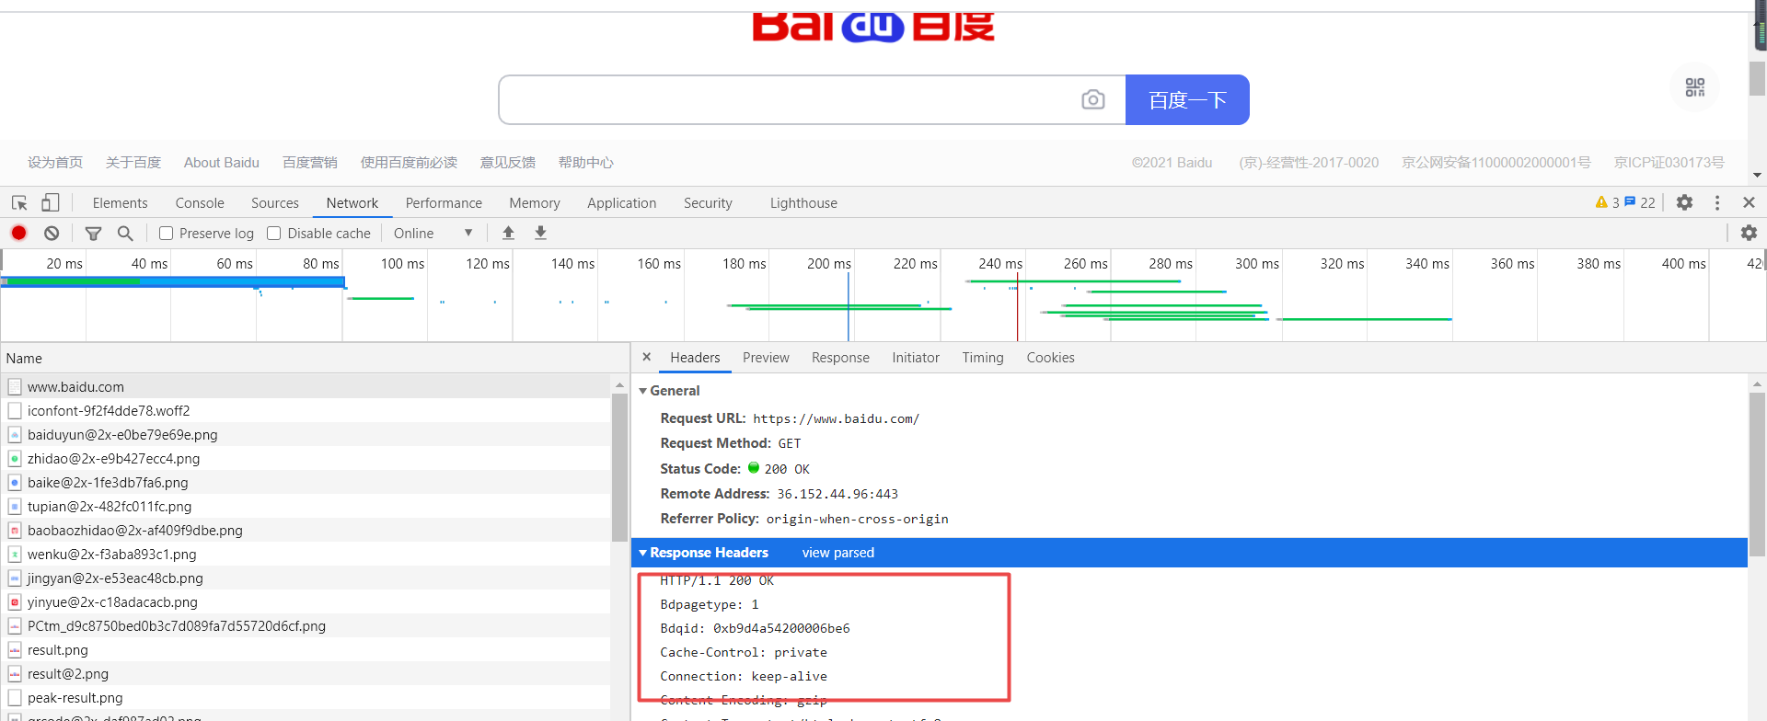Click the warnings count indicator showing 3
The width and height of the screenshot is (1767, 721).
point(1607,202)
